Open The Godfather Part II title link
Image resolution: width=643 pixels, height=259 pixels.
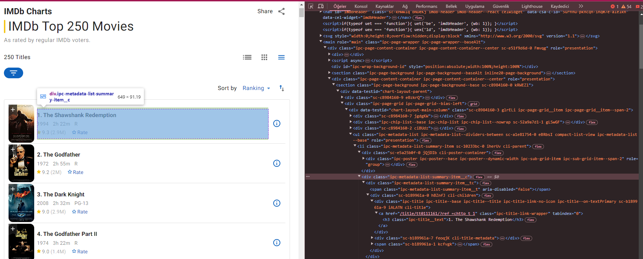tap(67, 234)
